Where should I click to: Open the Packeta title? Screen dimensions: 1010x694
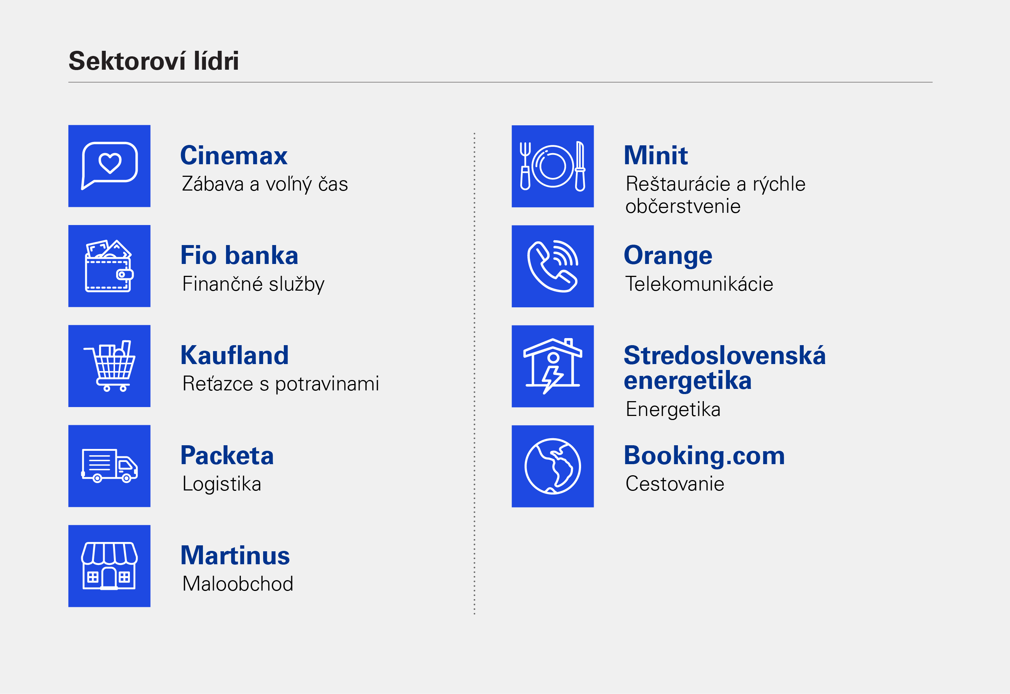[227, 455]
